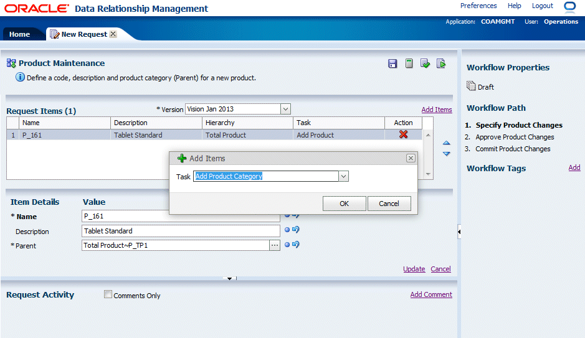Image resolution: width=585 pixels, height=338 pixels.
Task: Switch to the Home tab
Action: [x=19, y=34]
